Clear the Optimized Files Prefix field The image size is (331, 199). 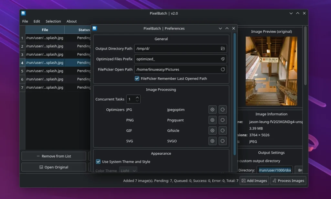coord(222,59)
